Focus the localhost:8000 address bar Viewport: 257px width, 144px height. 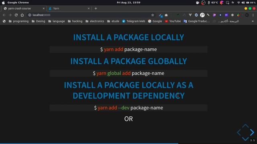pos(91,15)
